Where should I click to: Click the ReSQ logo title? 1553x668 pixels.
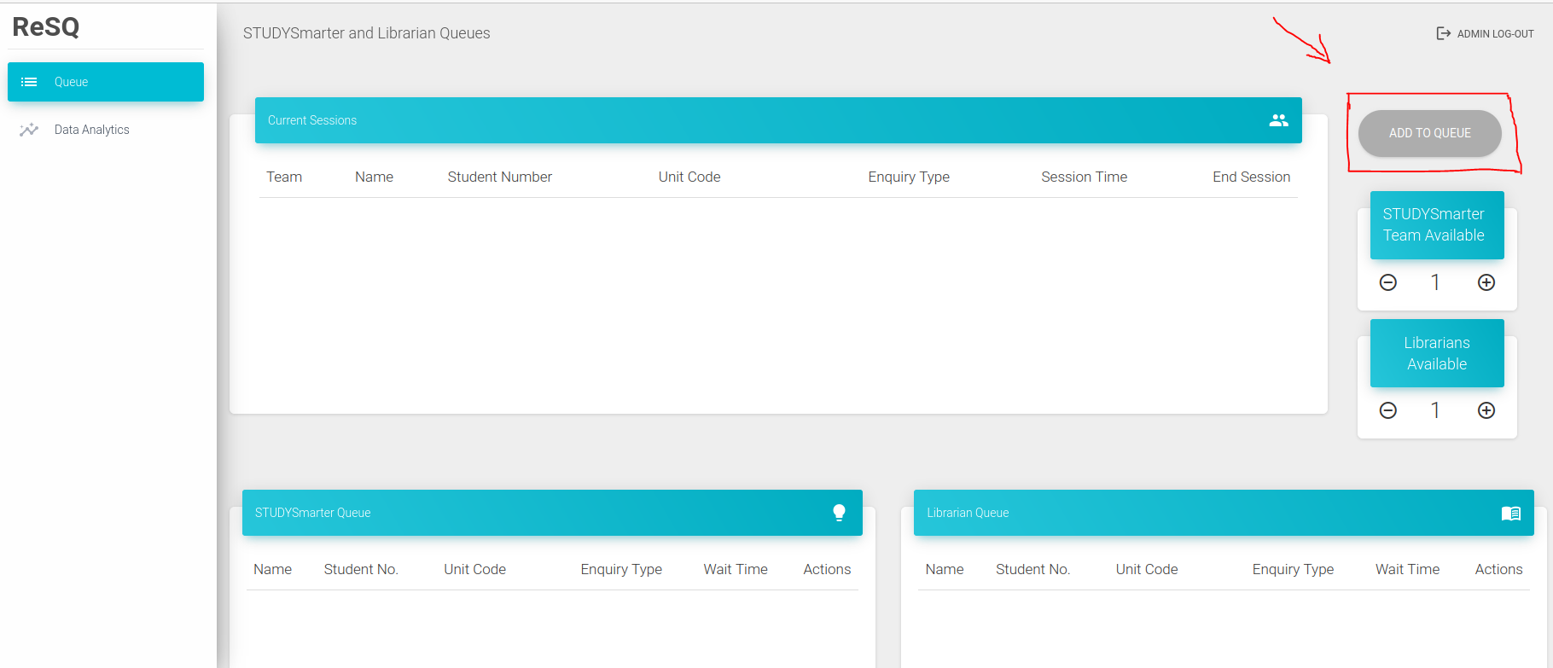tap(46, 26)
